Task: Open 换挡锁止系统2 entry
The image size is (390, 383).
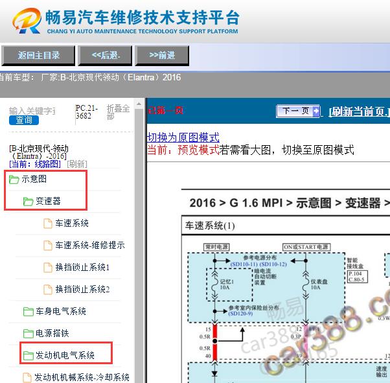Action: (x=82, y=290)
